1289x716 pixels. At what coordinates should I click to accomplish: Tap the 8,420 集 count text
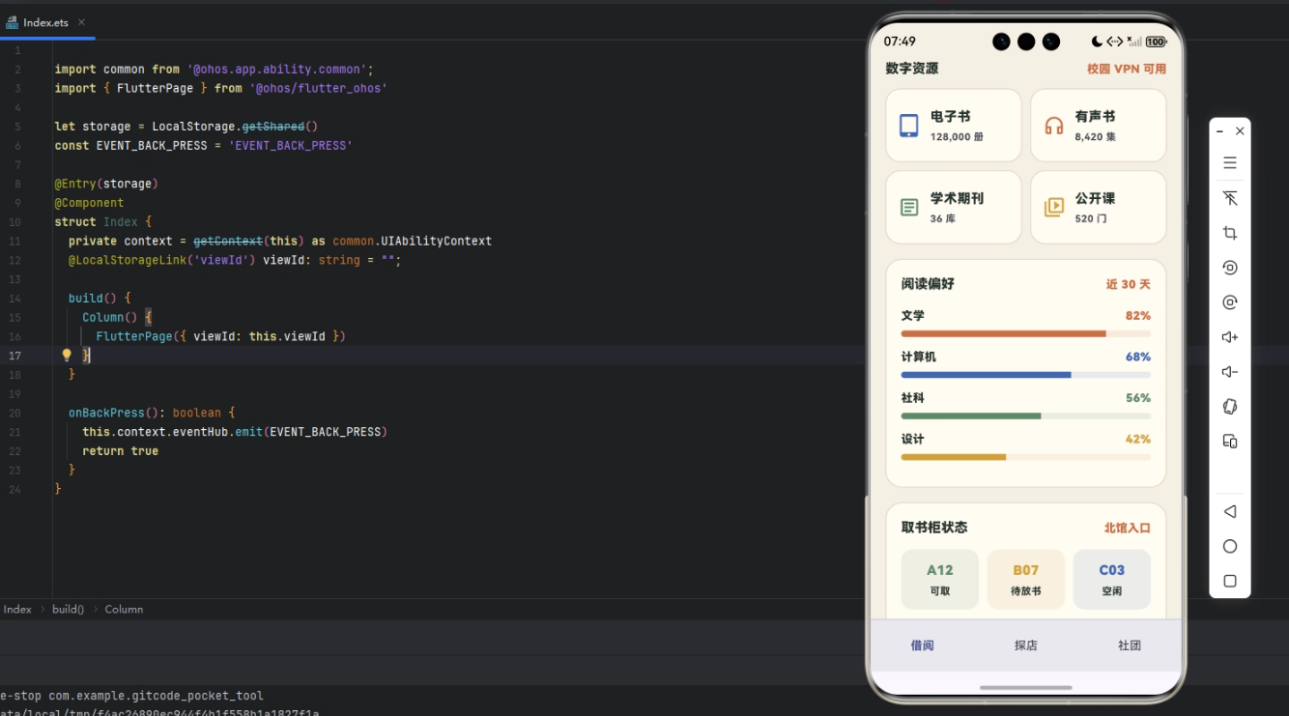[1095, 137]
